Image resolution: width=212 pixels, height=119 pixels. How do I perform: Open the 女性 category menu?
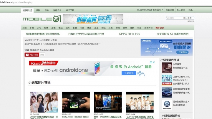(x=118, y=28)
